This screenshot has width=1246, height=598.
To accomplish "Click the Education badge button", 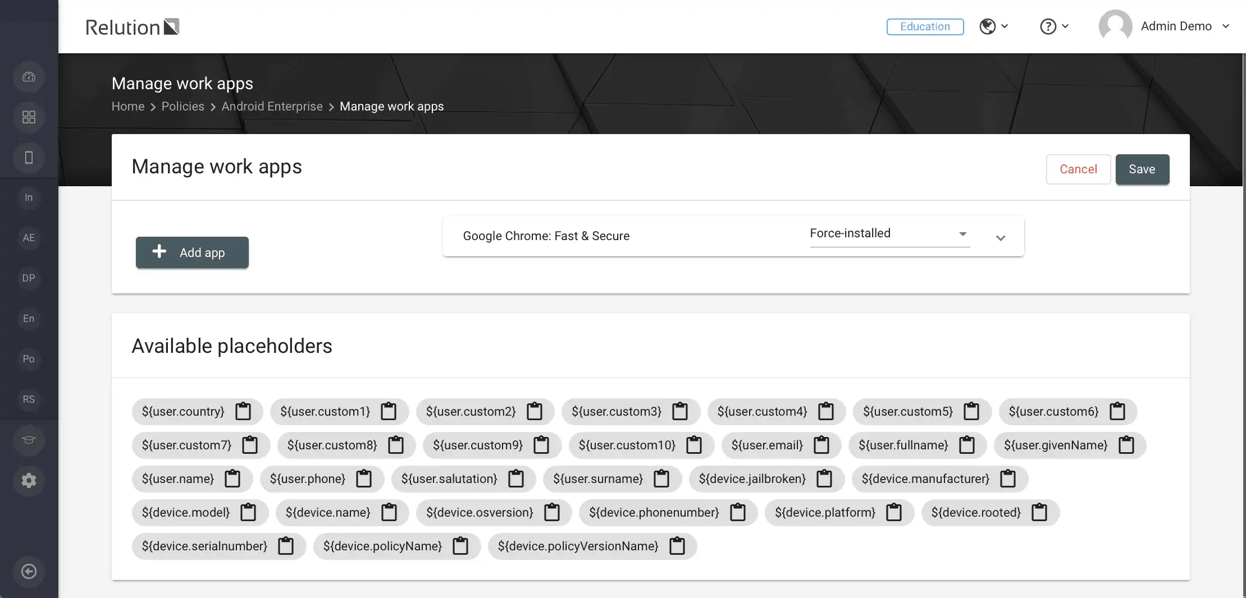I will 925,26.
